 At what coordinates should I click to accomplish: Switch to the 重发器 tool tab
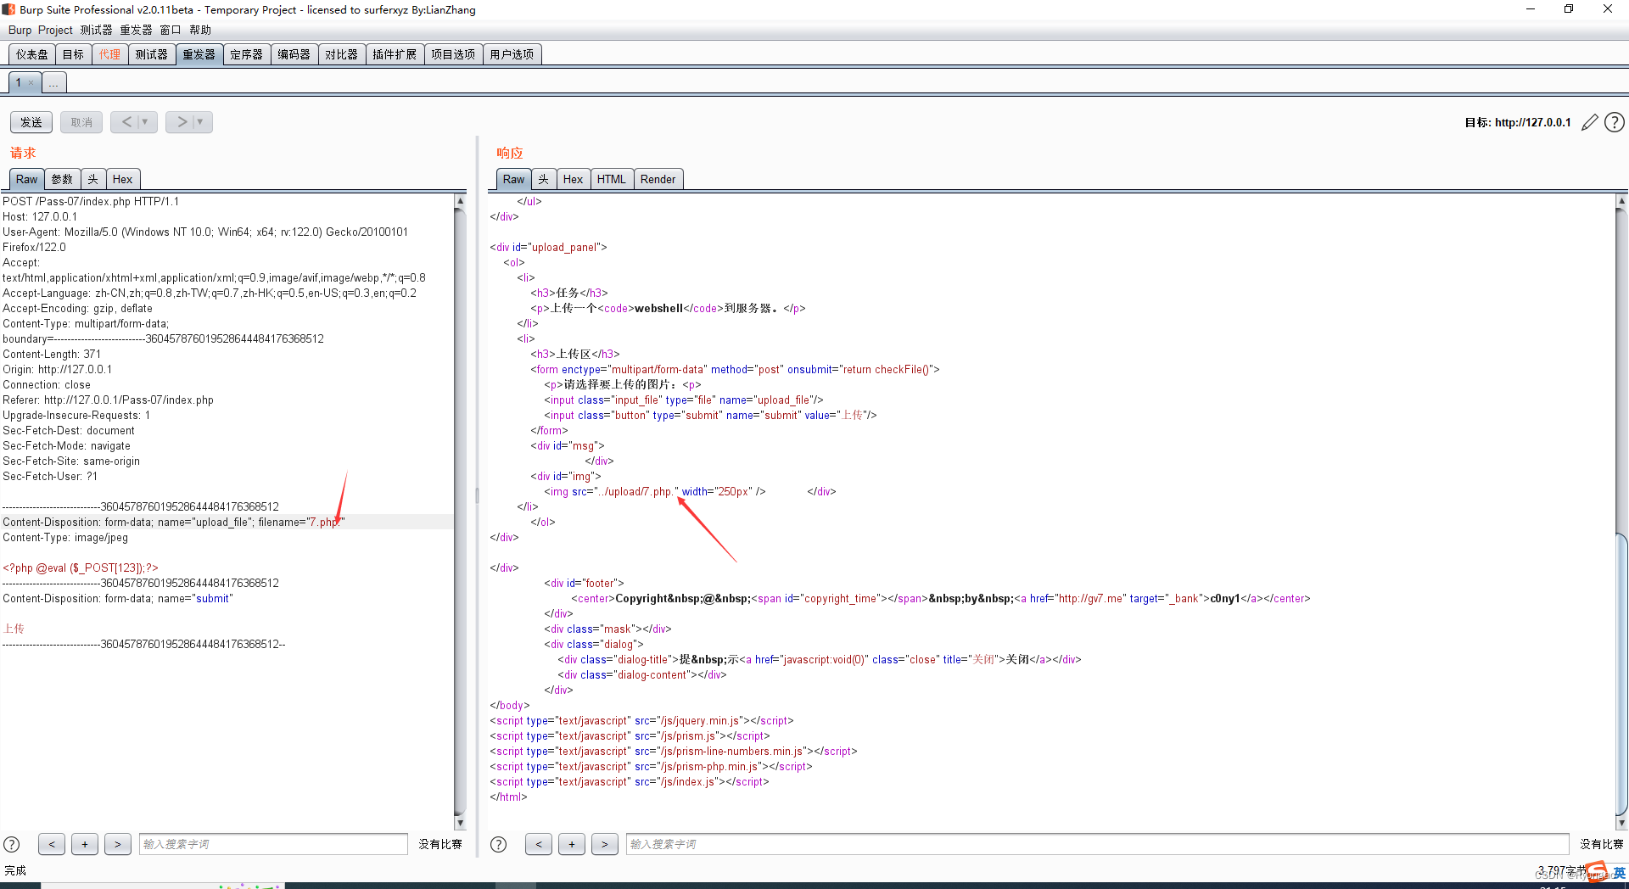coord(199,54)
